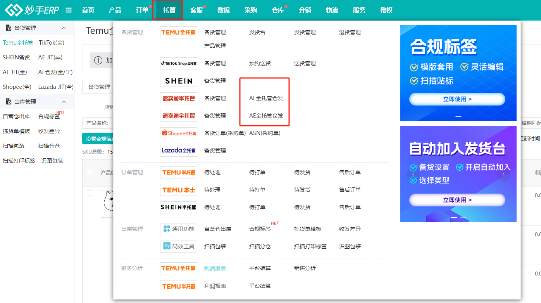Open the 仓库 top menu
The height and width of the screenshot is (303, 541).
coord(278,10)
